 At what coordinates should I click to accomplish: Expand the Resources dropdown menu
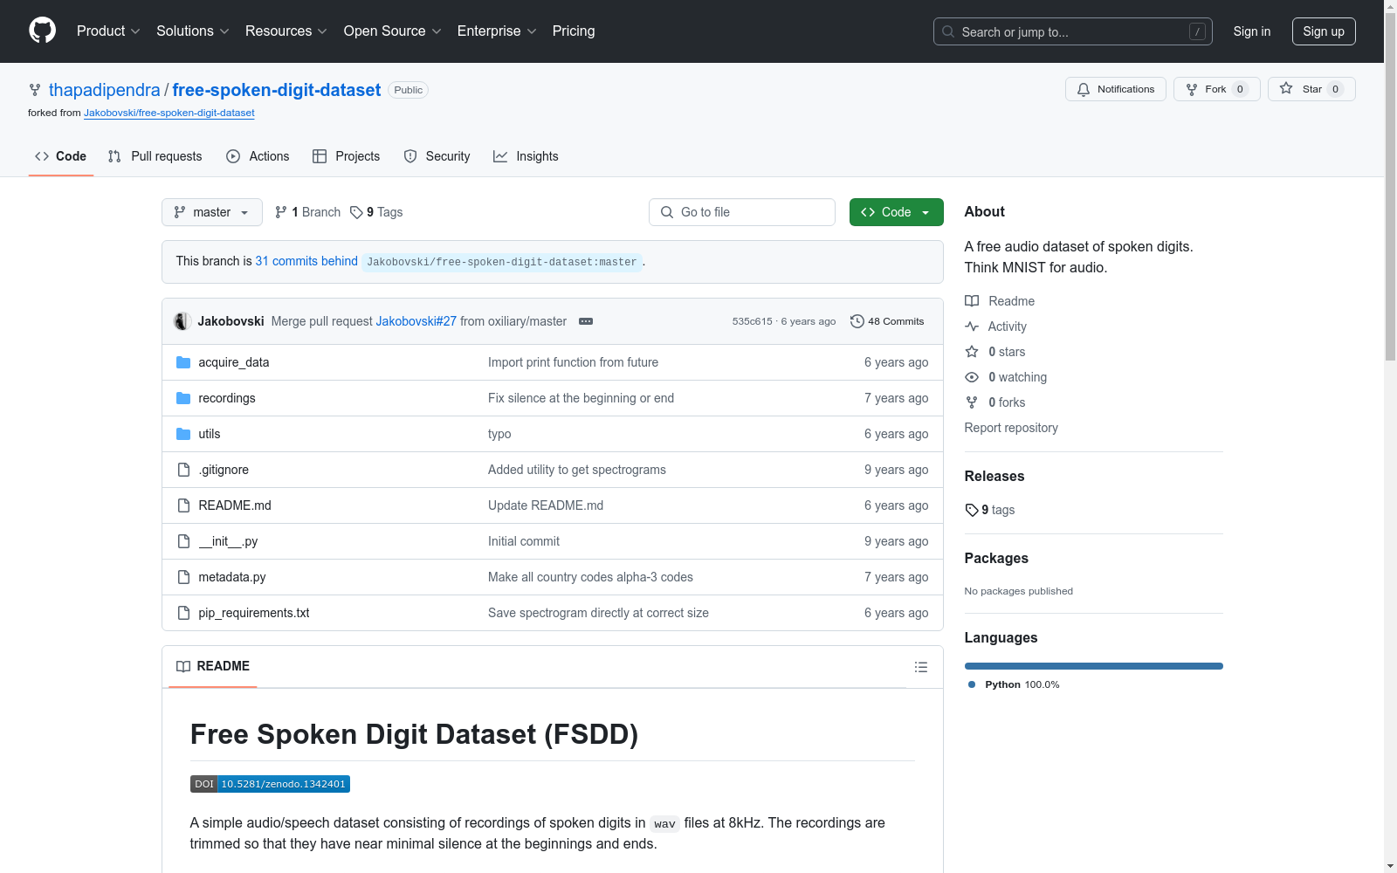pyautogui.click(x=286, y=31)
